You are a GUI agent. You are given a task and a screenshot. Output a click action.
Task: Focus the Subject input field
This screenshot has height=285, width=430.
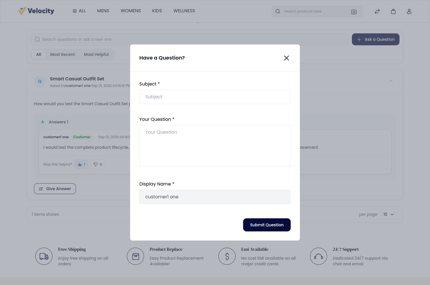(215, 97)
